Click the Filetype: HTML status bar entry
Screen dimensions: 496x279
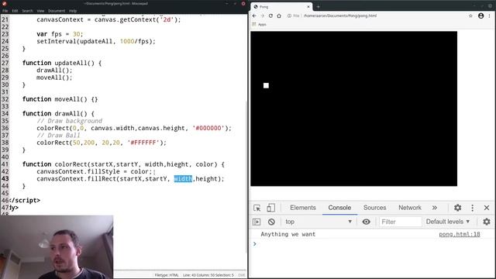point(167,275)
